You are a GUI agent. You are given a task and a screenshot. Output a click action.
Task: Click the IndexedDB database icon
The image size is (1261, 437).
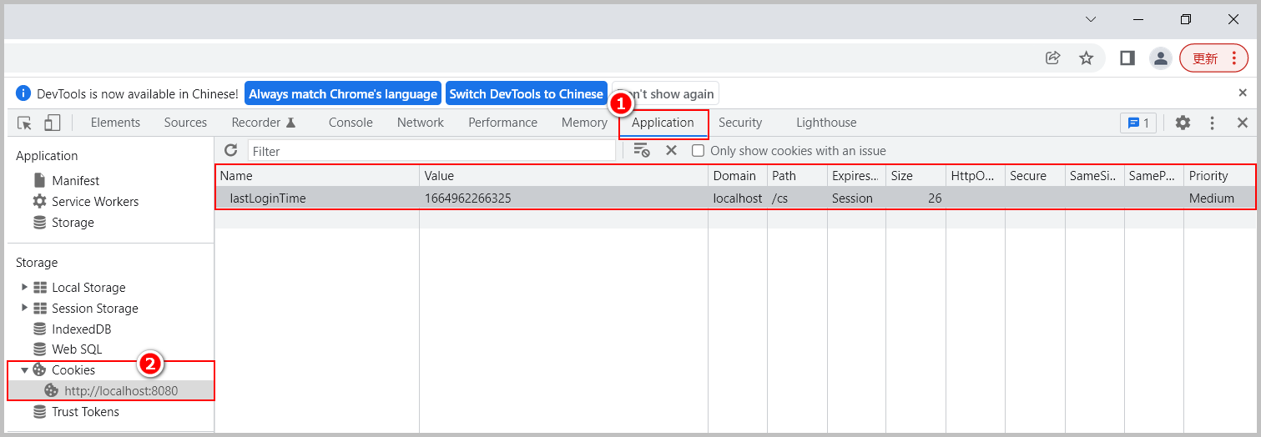pyautogui.click(x=39, y=329)
